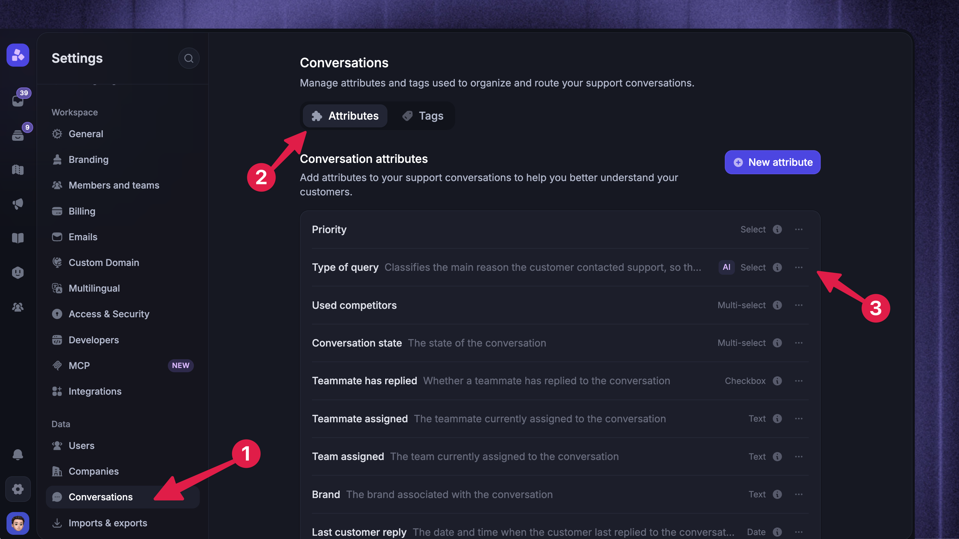
Task: Open the settings search icon
Action: click(189, 59)
